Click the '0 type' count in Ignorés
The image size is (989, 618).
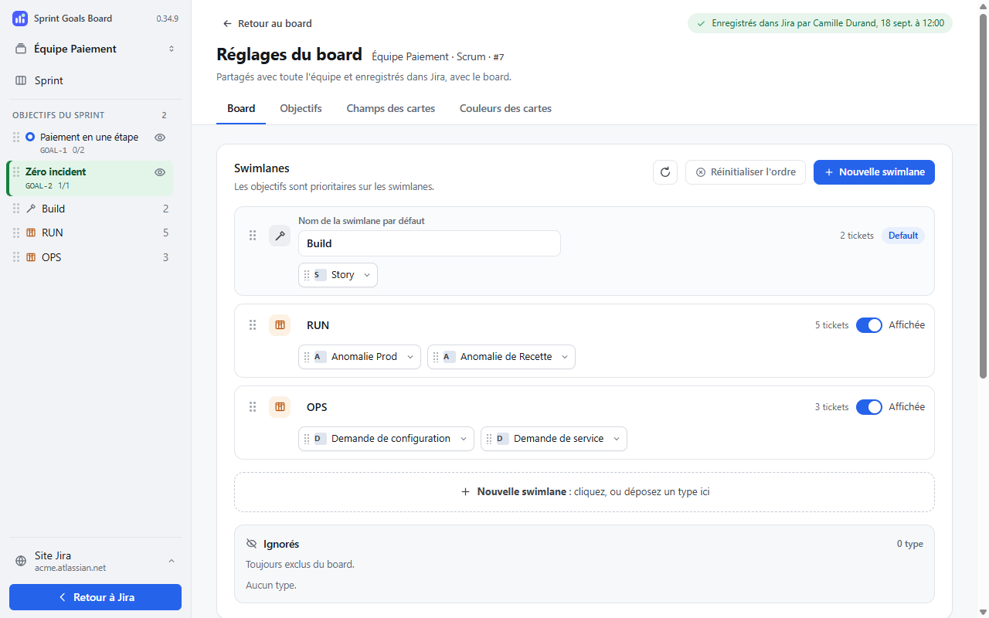pyautogui.click(x=910, y=544)
